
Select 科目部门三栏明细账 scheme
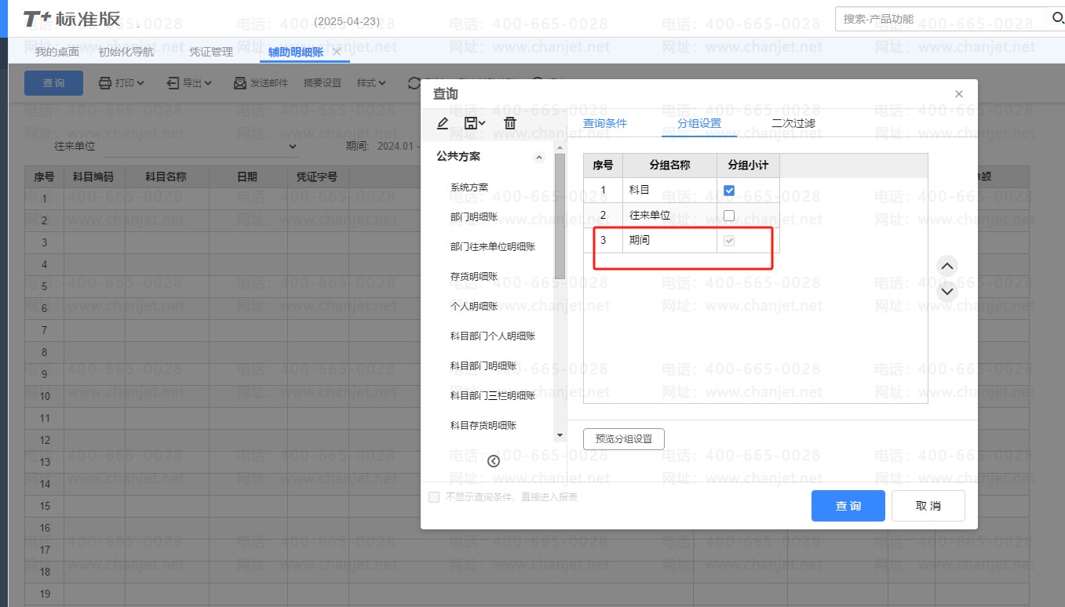click(x=493, y=396)
